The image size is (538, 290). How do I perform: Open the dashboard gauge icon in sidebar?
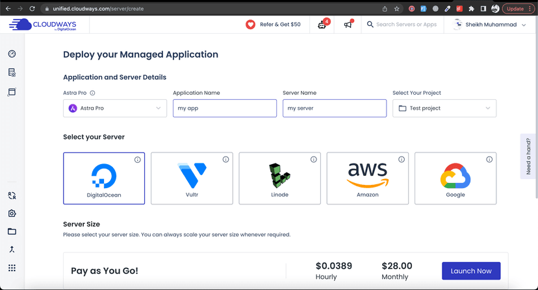tap(12, 54)
